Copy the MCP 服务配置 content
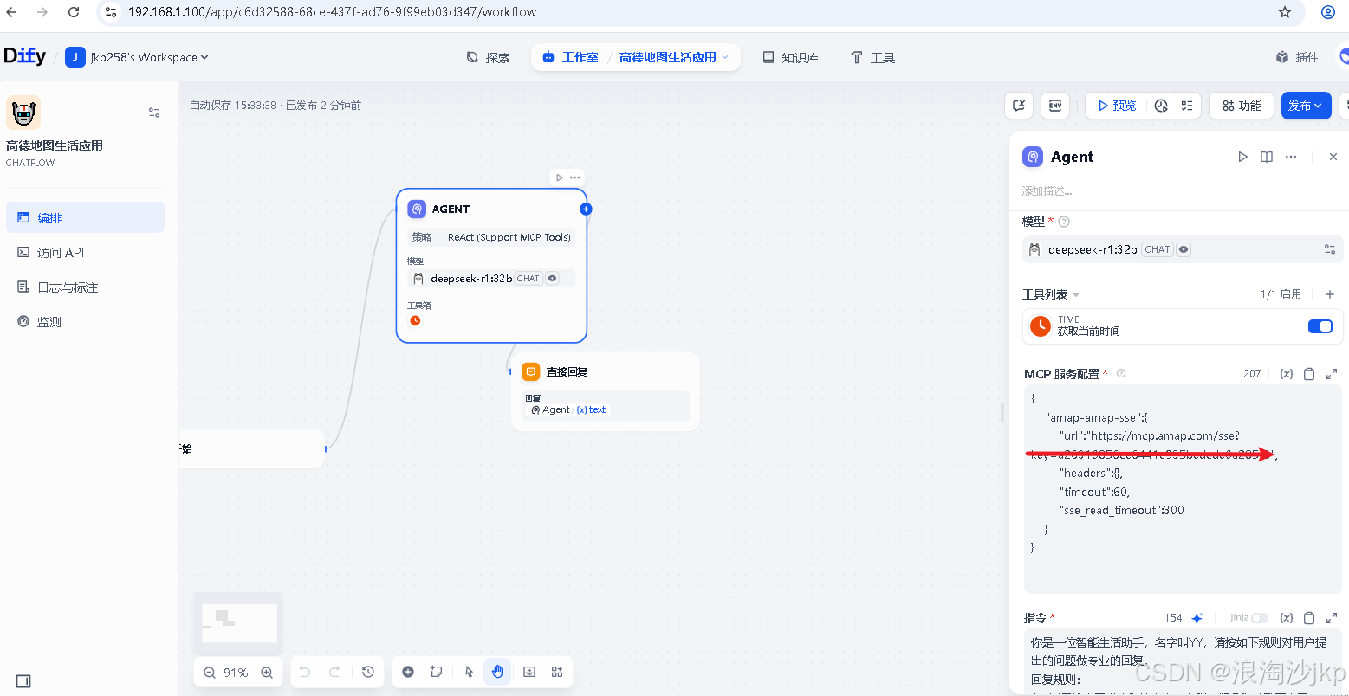Screen dimensions: 1349x696 click(1309, 374)
